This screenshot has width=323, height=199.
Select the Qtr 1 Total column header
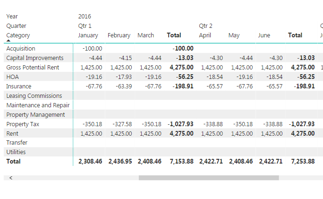click(174, 35)
